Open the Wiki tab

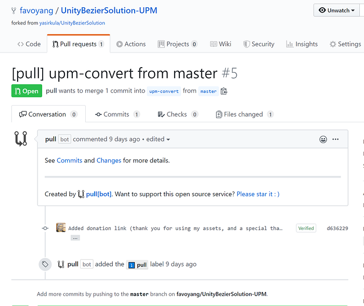[220, 44]
